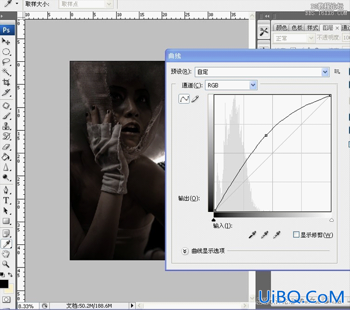Select the Dodge tool
This screenshot has height=310, width=350.
click(x=6, y=178)
